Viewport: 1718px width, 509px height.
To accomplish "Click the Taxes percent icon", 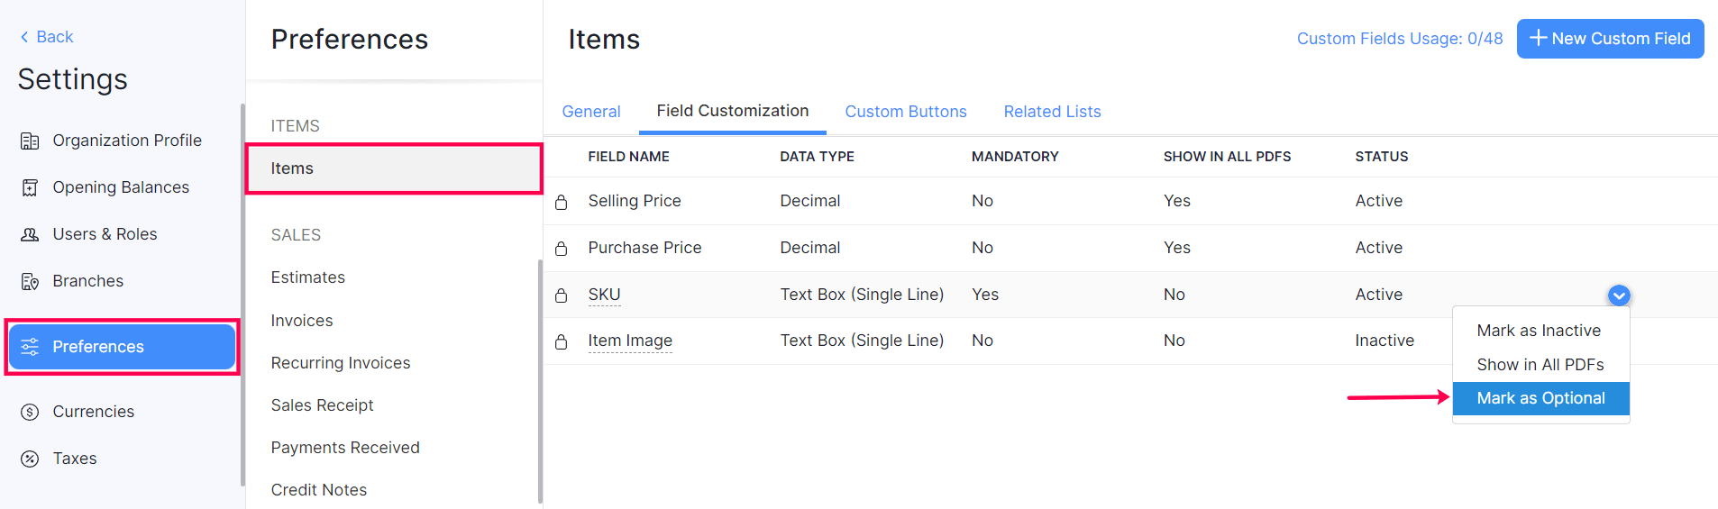I will point(30,459).
